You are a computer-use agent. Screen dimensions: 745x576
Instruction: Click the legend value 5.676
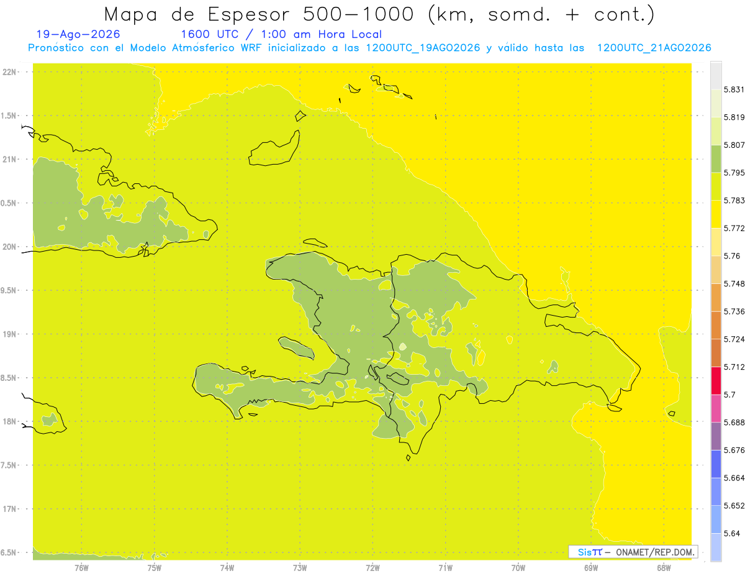(734, 450)
